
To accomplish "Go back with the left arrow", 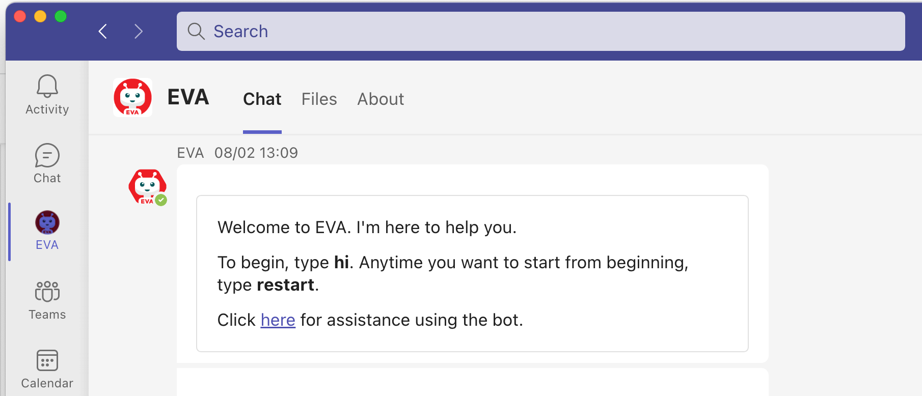I will click(103, 32).
